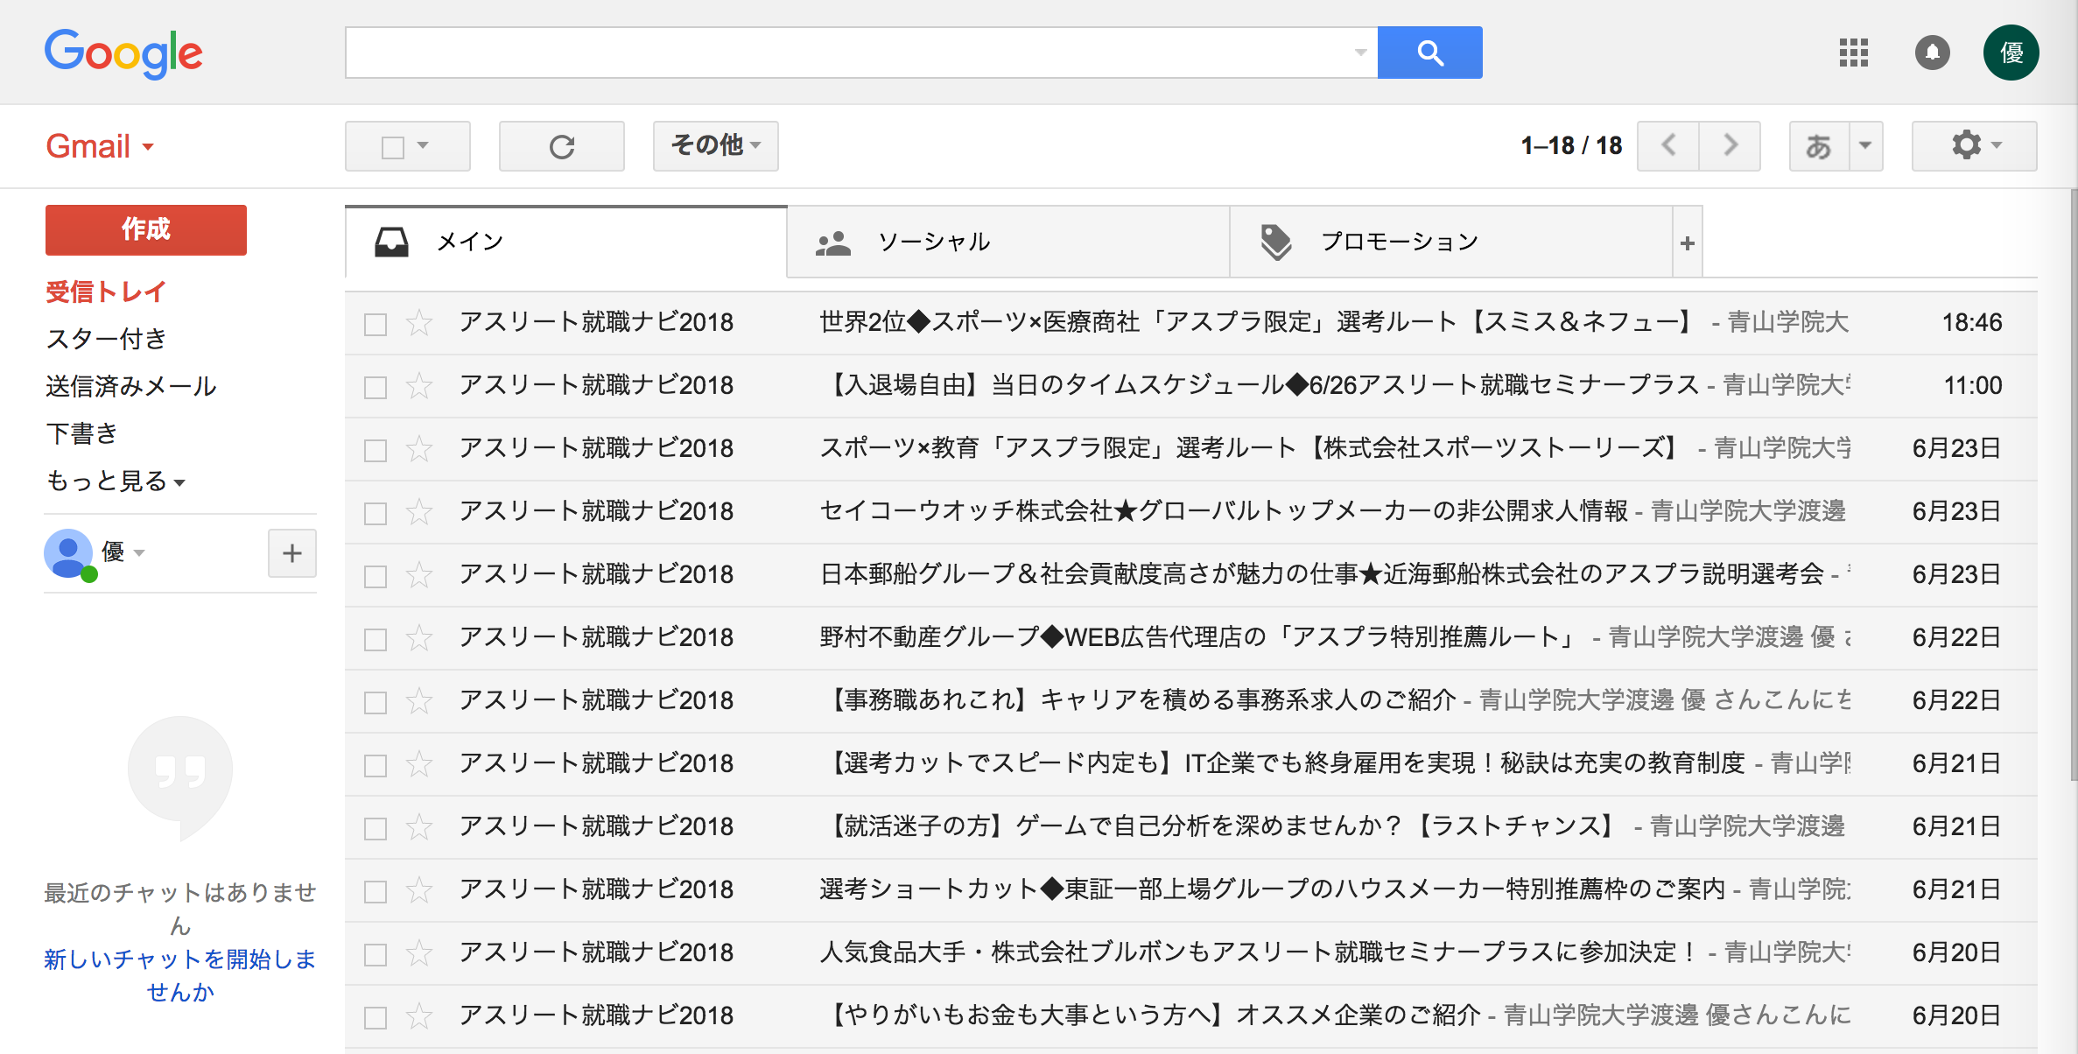Check the 【入退場自由】 email checkbox

point(376,388)
